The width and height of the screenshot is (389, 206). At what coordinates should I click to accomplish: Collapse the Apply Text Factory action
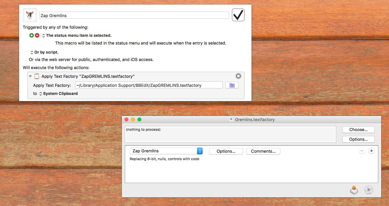click(x=30, y=76)
